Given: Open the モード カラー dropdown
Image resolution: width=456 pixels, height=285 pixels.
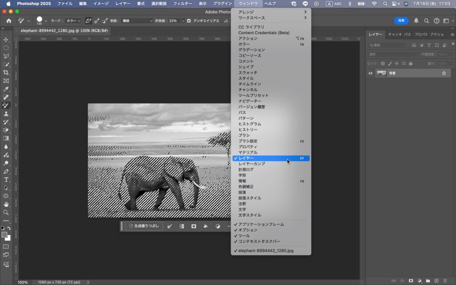Looking at the screenshot, I should pyautogui.click(x=73, y=21).
